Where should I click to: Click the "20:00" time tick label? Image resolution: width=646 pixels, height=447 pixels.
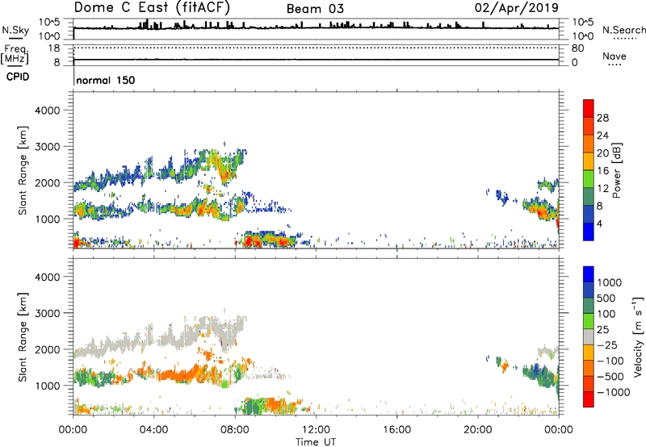pos(477,430)
